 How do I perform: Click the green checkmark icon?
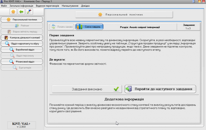tap(116, 89)
